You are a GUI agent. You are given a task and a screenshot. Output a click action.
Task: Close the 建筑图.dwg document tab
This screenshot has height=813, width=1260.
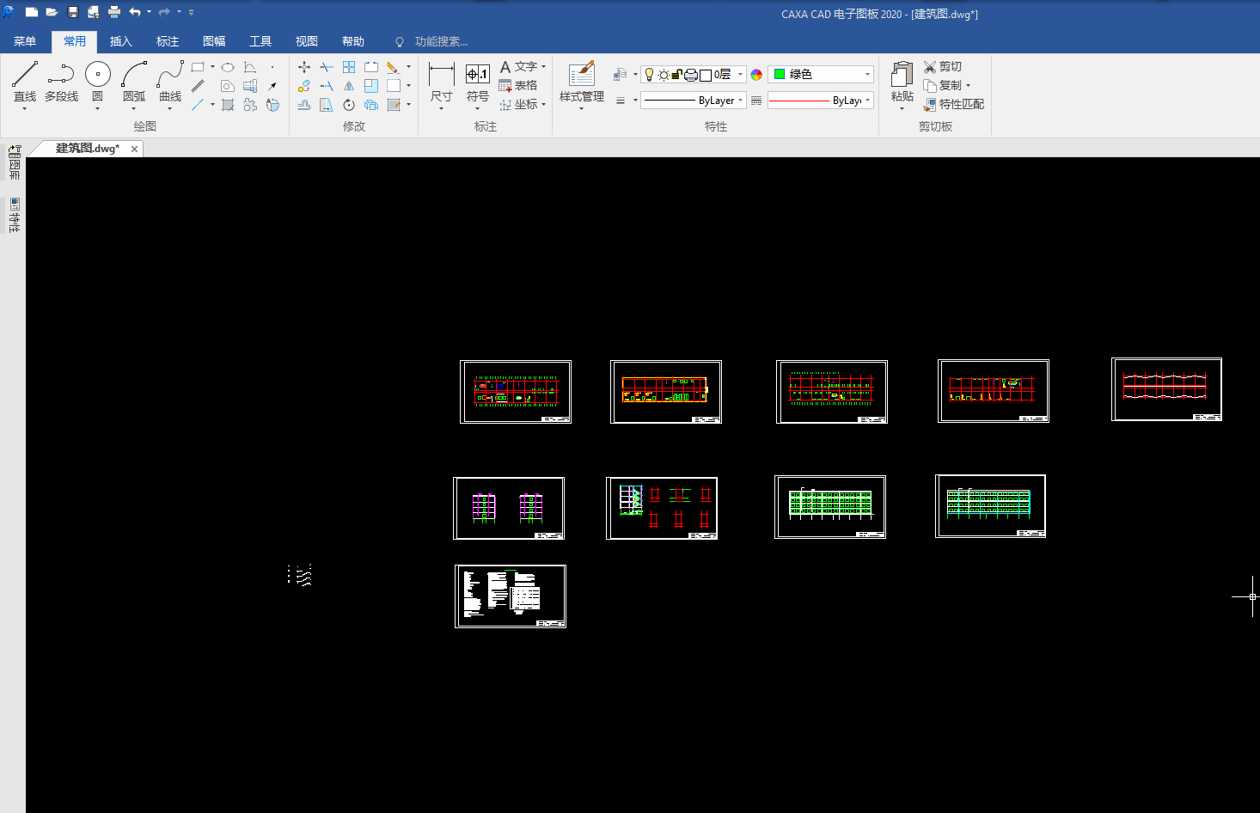tap(134, 149)
